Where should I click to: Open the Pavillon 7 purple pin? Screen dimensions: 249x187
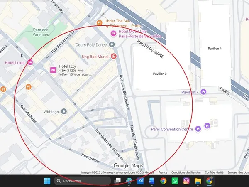203,92
